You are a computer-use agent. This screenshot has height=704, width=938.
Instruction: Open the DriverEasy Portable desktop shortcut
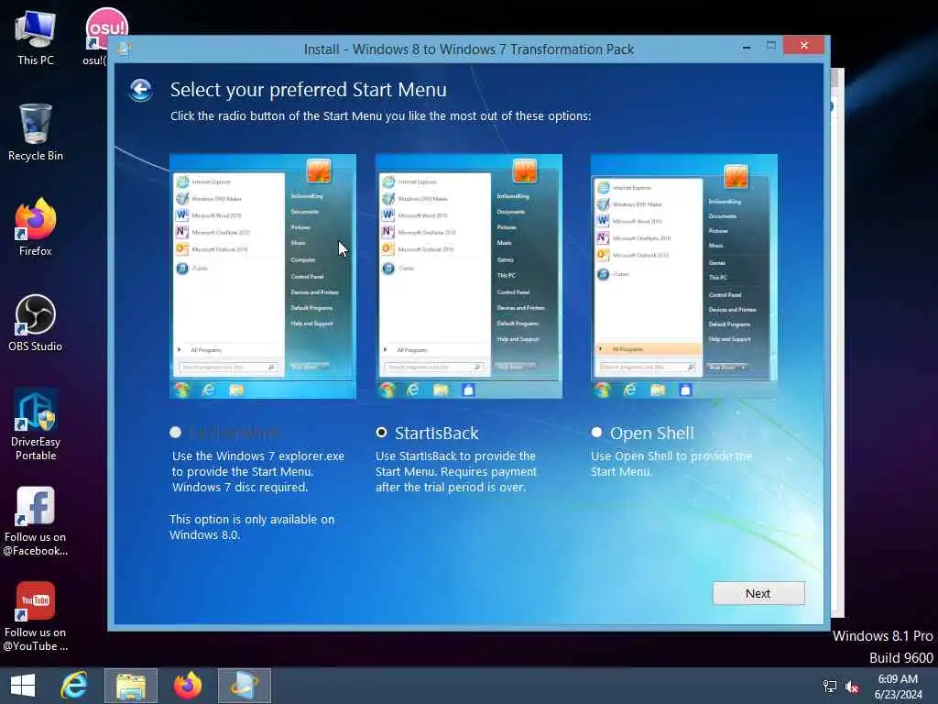click(36, 425)
